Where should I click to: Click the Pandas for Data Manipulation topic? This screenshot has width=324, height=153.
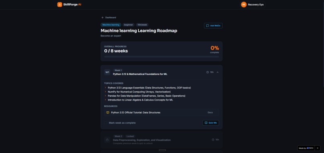(146, 96)
